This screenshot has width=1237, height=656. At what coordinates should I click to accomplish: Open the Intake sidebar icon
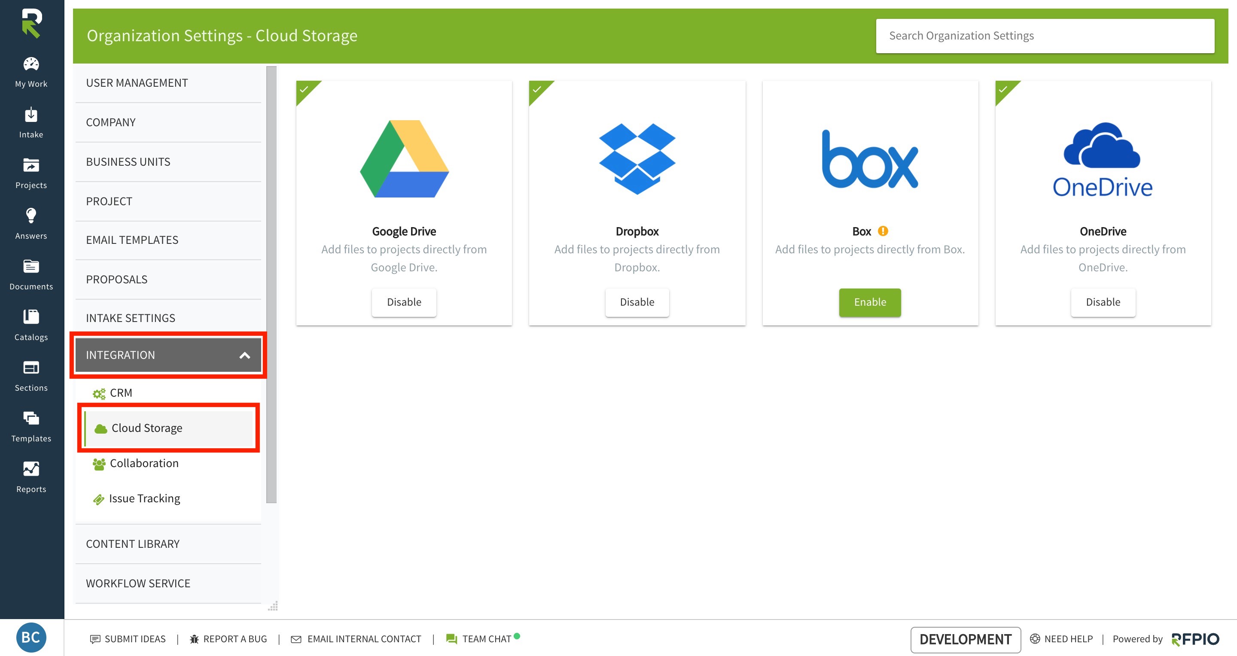pos(31,115)
